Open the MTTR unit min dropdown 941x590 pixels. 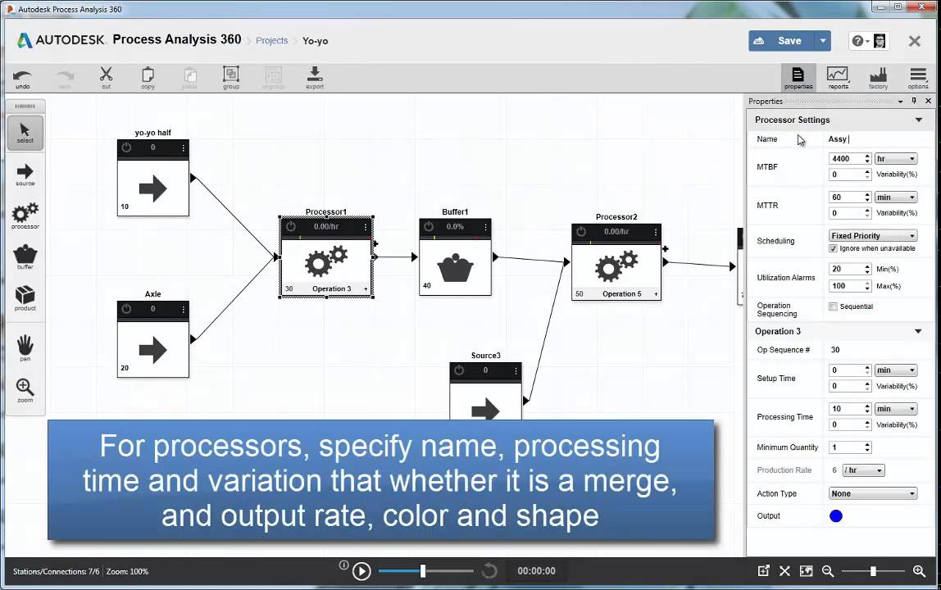(895, 197)
